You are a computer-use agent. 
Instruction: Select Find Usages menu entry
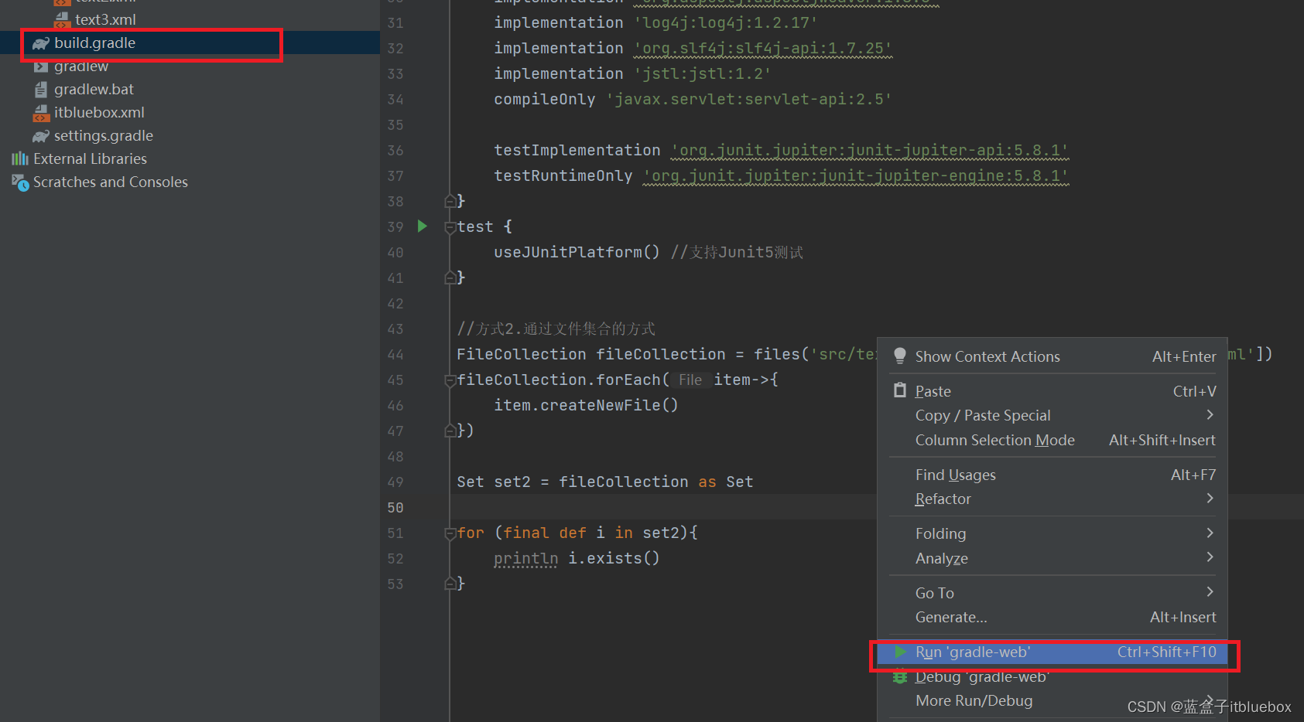pyautogui.click(x=1052, y=475)
